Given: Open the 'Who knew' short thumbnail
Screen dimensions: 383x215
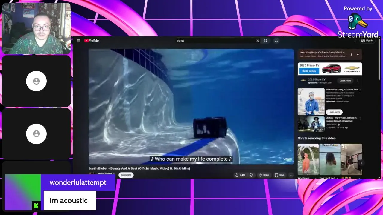Looking at the screenshot, I should 308,159.
